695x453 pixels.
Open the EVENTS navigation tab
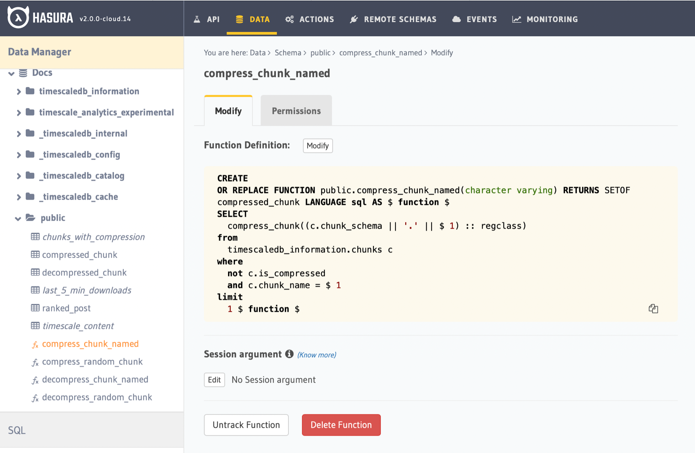[x=474, y=19]
